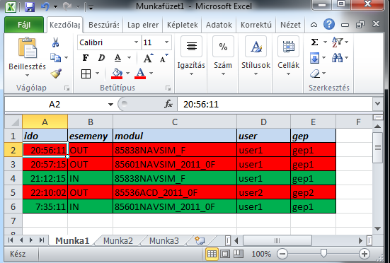
Task: Click the Insert Function fx button
Action: 168,104
